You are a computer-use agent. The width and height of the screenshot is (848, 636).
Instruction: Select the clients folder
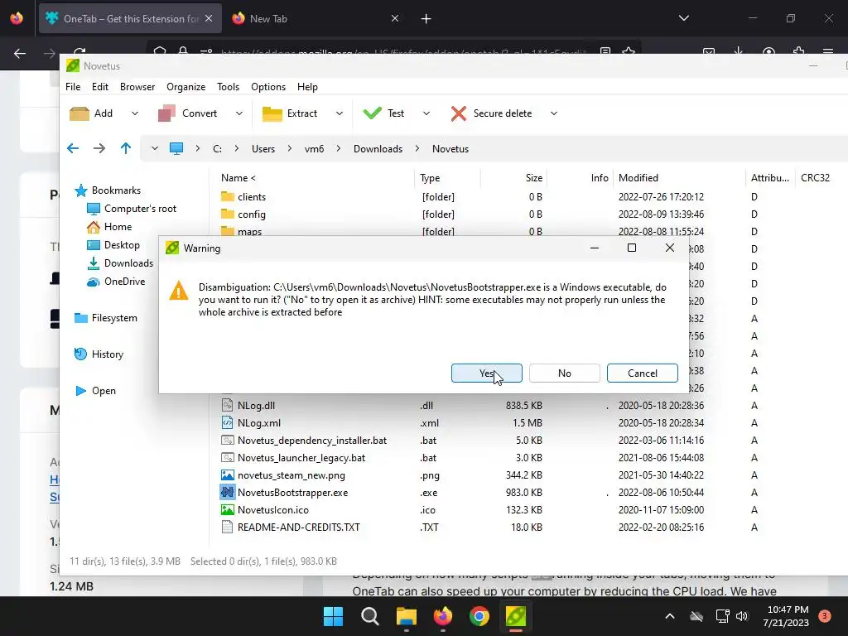click(x=244, y=197)
